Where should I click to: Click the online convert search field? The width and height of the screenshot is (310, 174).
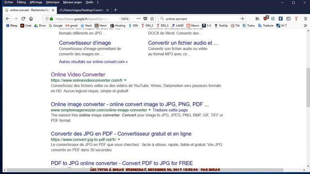201,19
